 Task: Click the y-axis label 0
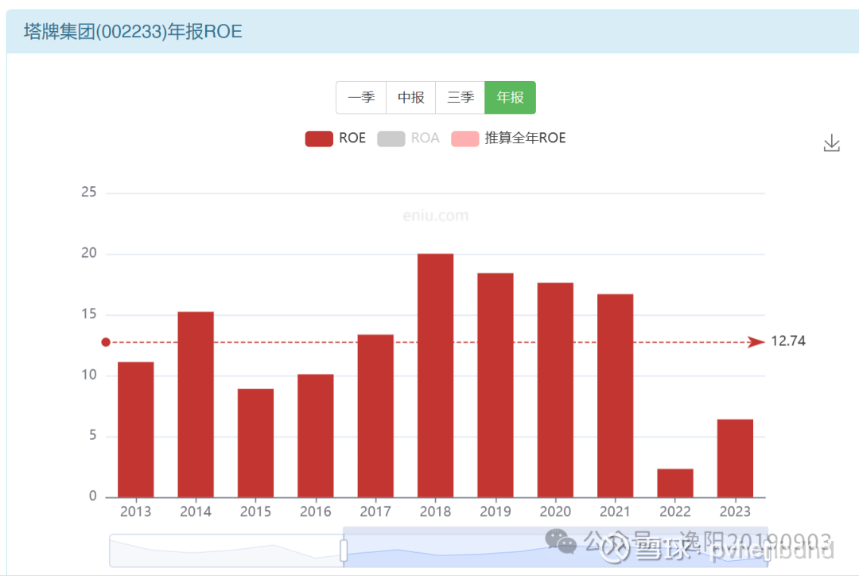pyautogui.click(x=92, y=496)
